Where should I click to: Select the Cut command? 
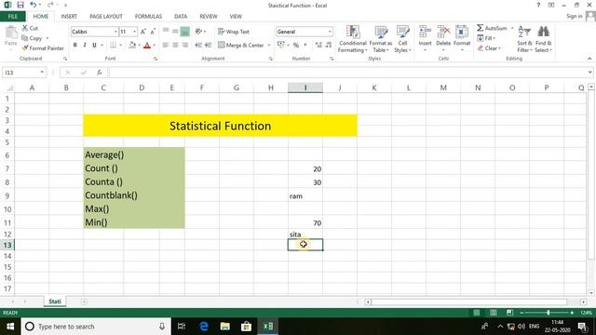[30, 28]
